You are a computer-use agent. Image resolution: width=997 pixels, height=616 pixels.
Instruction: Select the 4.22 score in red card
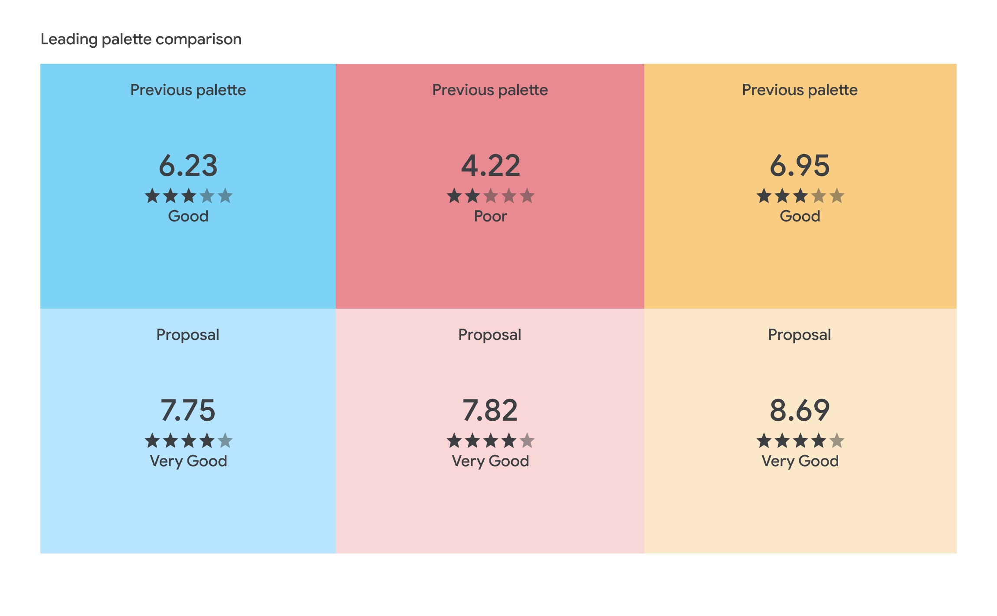(490, 166)
